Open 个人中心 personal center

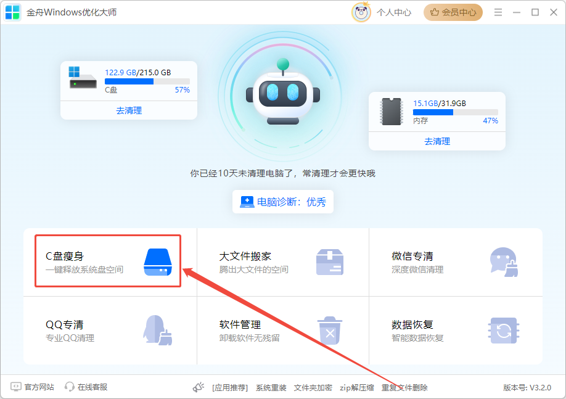(394, 12)
